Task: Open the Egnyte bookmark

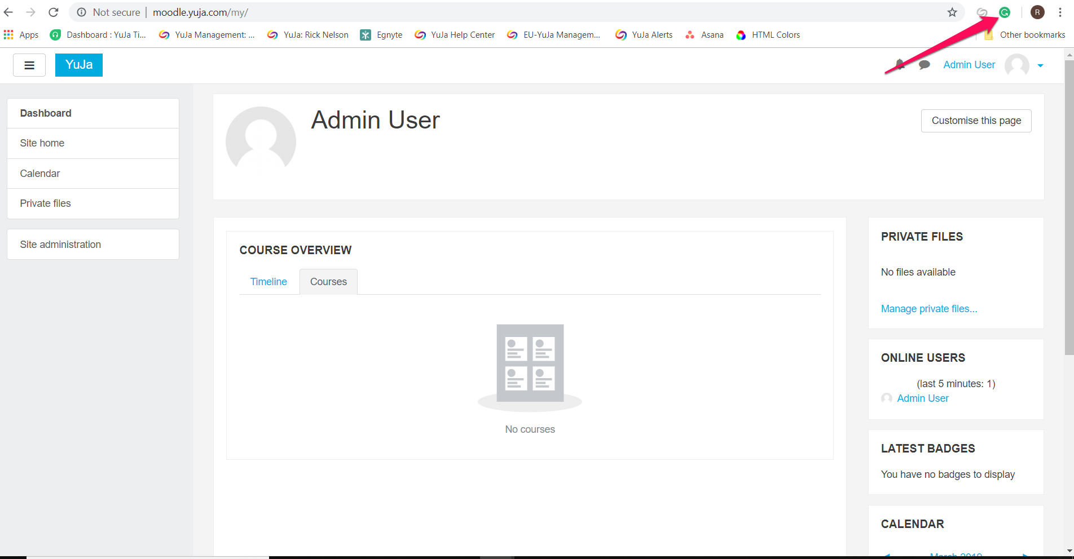Action: 381,35
